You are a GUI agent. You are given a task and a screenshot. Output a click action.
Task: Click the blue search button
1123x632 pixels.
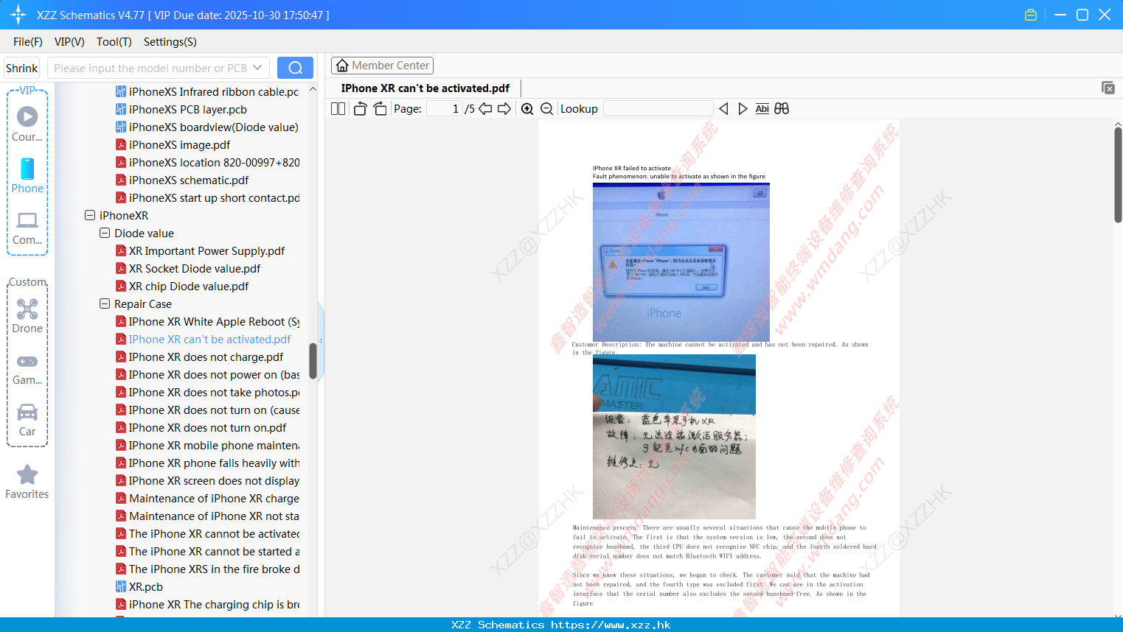[295, 68]
